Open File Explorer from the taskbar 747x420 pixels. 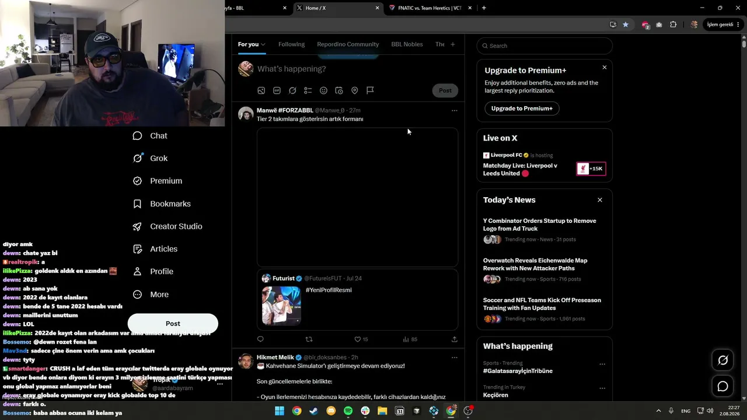(382, 411)
